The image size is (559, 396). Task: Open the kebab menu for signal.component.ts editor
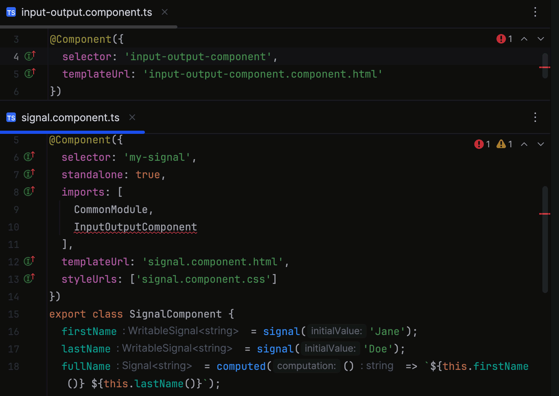click(x=535, y=117)
